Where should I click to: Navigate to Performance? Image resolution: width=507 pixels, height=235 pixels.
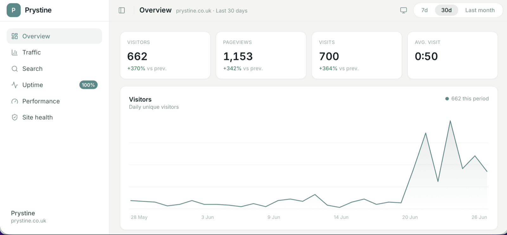point(54,101)
